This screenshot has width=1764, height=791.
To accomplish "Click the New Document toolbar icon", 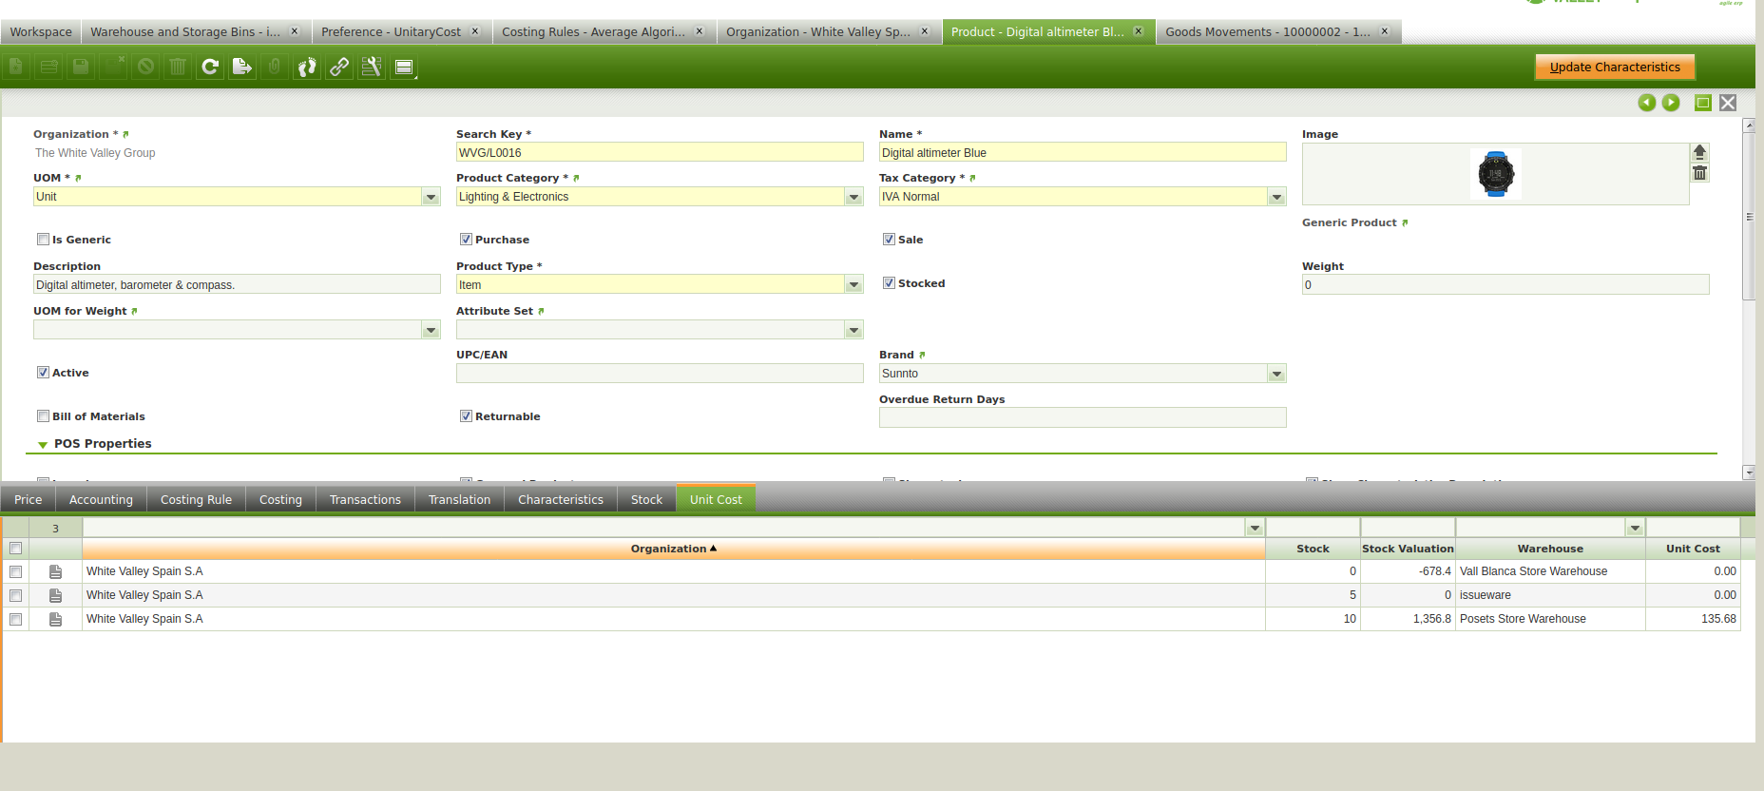I will pyautogui.click(x=16, y=67).
